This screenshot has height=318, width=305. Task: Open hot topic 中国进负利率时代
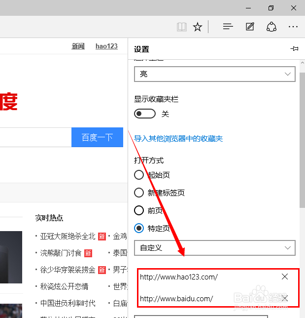tap(68, 303)
